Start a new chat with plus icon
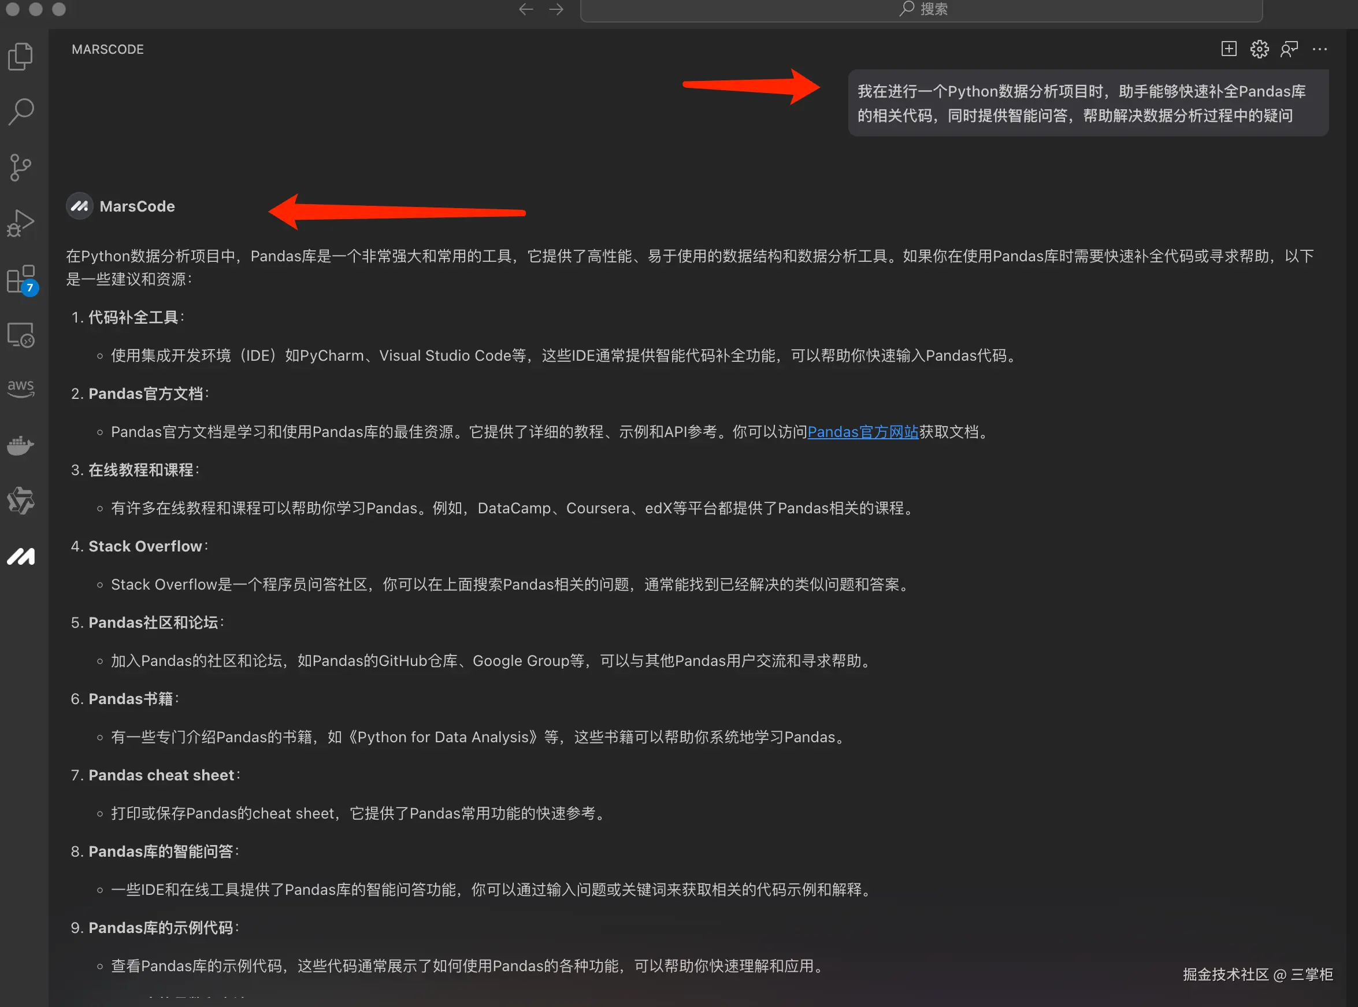 pos(1229,49)
